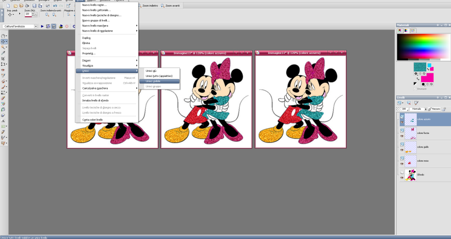Open the CatturaTavolozza script dropdown
The image size is (451, 239).
click(36, 26)
